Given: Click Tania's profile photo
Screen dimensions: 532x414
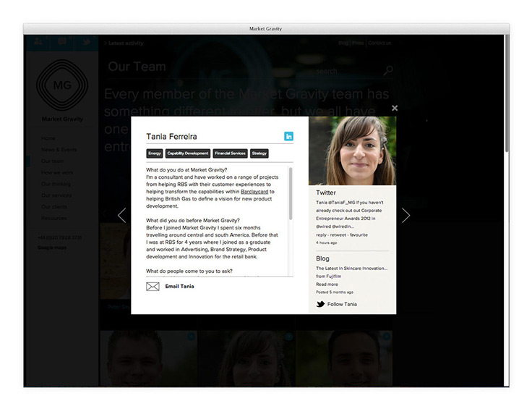Looking at the screenshot, I should 352,151.
